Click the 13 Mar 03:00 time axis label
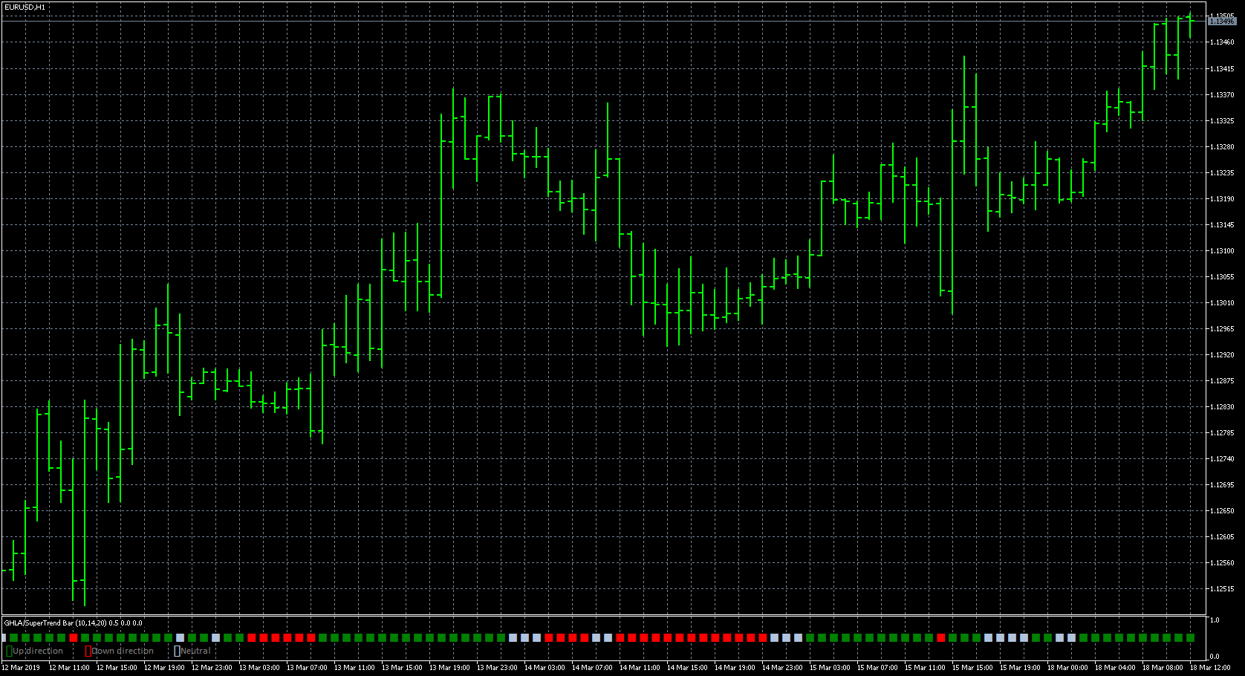The image size is (1245, 676). (x=259, y=668)
